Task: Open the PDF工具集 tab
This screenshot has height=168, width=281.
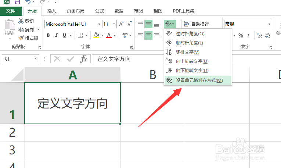Action: click(x=184, y=11)
